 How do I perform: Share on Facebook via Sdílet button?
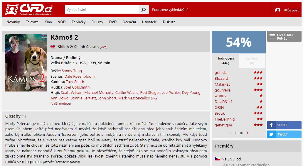coord(284,125)
